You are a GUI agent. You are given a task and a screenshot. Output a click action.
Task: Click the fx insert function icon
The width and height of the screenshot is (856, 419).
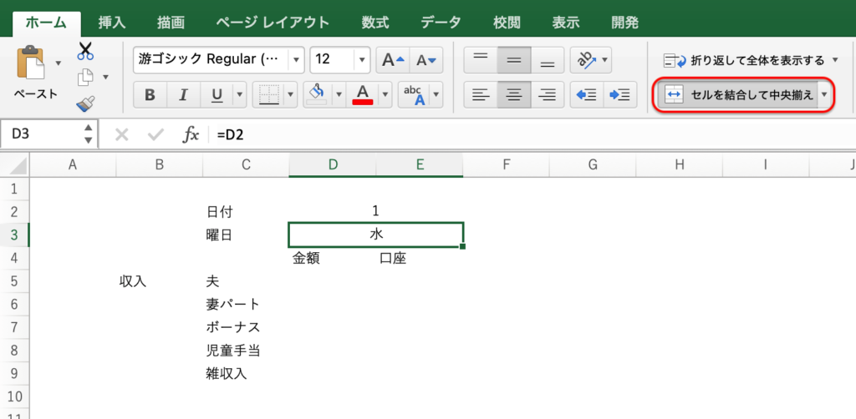(x=191, y=134)
